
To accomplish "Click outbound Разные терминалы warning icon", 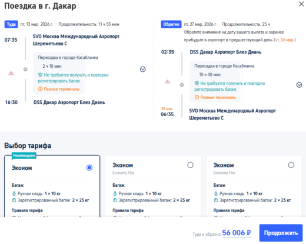I will pos(40,89).
